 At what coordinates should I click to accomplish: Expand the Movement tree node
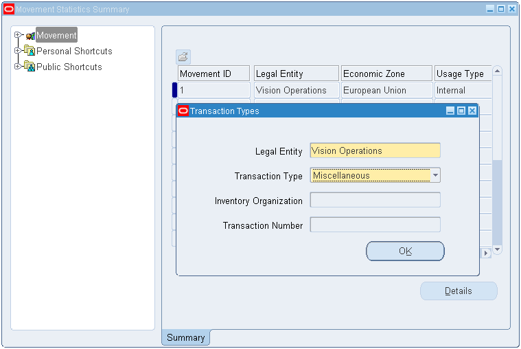click(17, 34)
